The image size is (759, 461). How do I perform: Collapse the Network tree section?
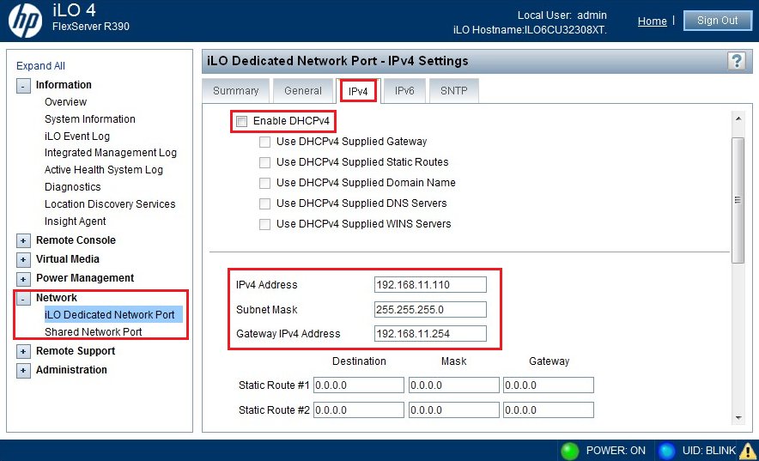pyautogui.click(x=23, y=299)
